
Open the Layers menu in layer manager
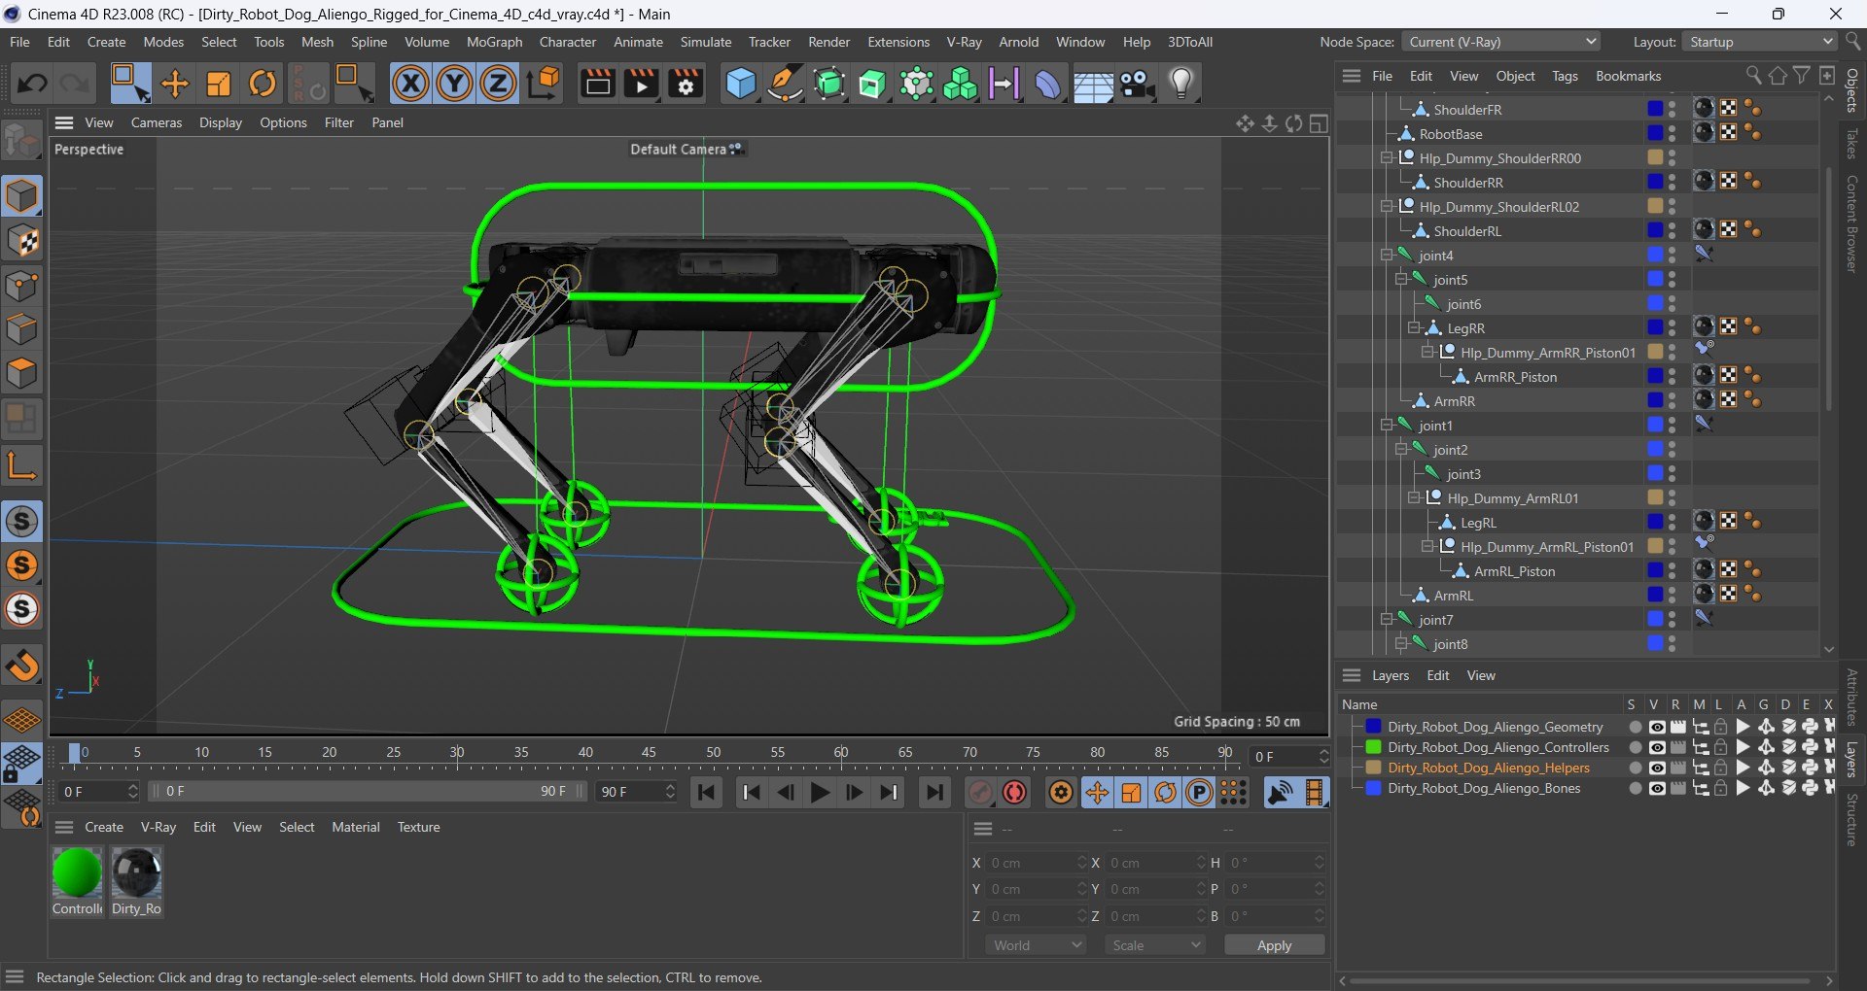(1390, 675)
